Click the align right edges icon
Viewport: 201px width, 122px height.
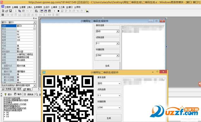[x=12, y=15]
